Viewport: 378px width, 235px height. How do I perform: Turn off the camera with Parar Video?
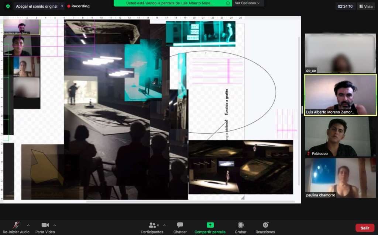coord(45,225)
